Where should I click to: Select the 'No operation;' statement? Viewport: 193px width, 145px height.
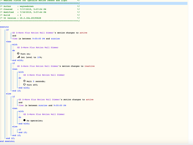(x=35, y=121)
